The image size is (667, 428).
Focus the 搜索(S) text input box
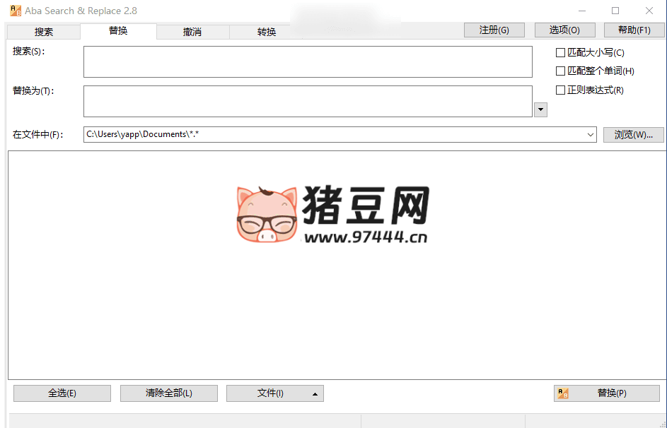[x=308, y=62]
